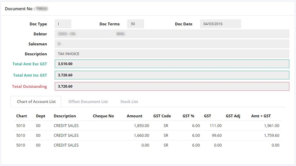The height and width of the screenshot is (166, 296).
Task: Switch to Offset Document List tab
Action: click(88, 101)
